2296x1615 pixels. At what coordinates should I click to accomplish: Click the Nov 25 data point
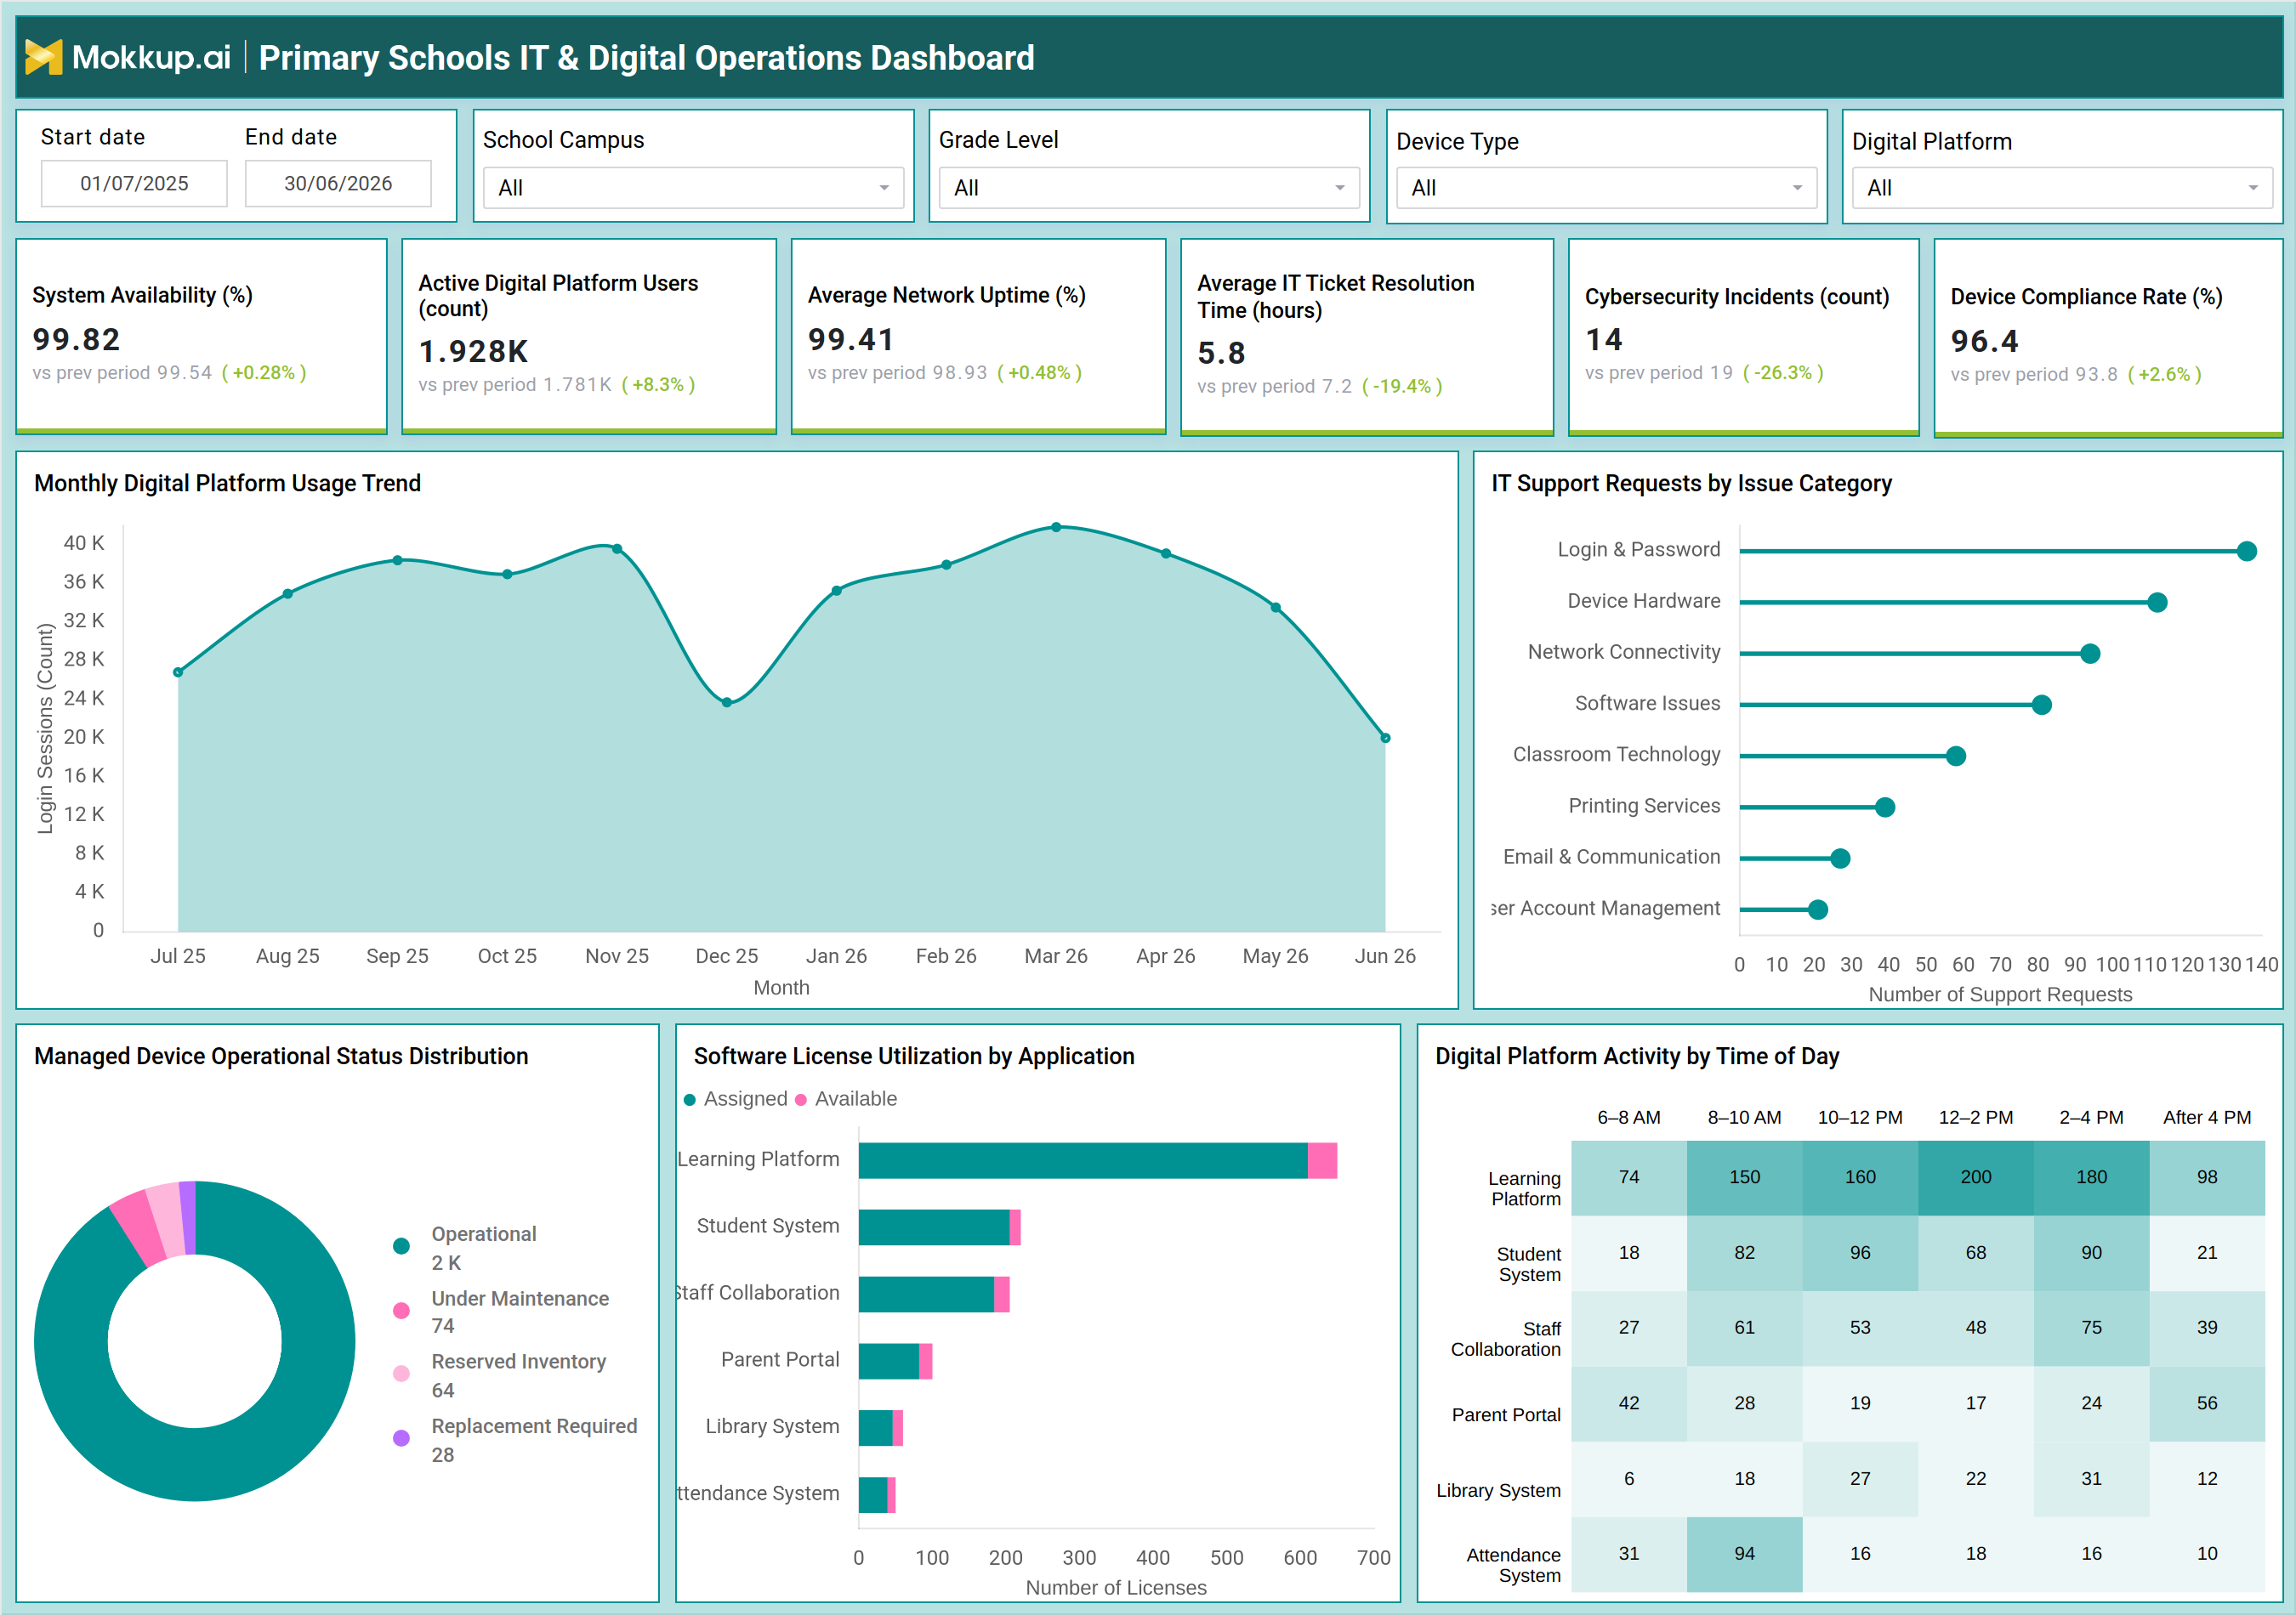point(617,548)
